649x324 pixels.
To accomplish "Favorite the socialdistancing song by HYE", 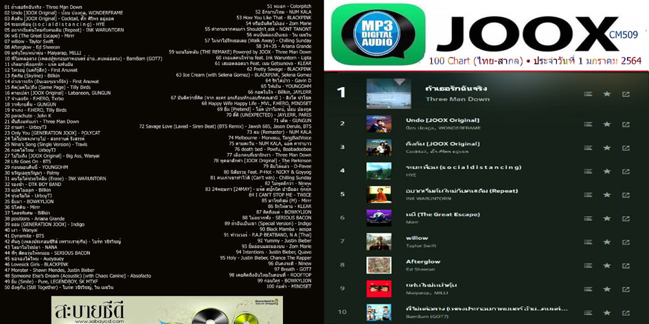I will click(607, 172).
